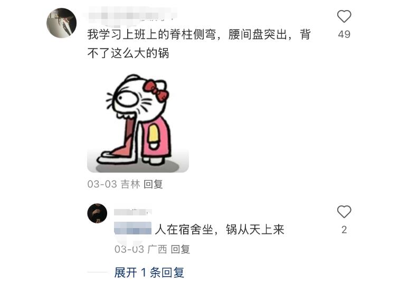
Task: Tap the 03-03 吉林 timestamp
Action: coord(114,184)
